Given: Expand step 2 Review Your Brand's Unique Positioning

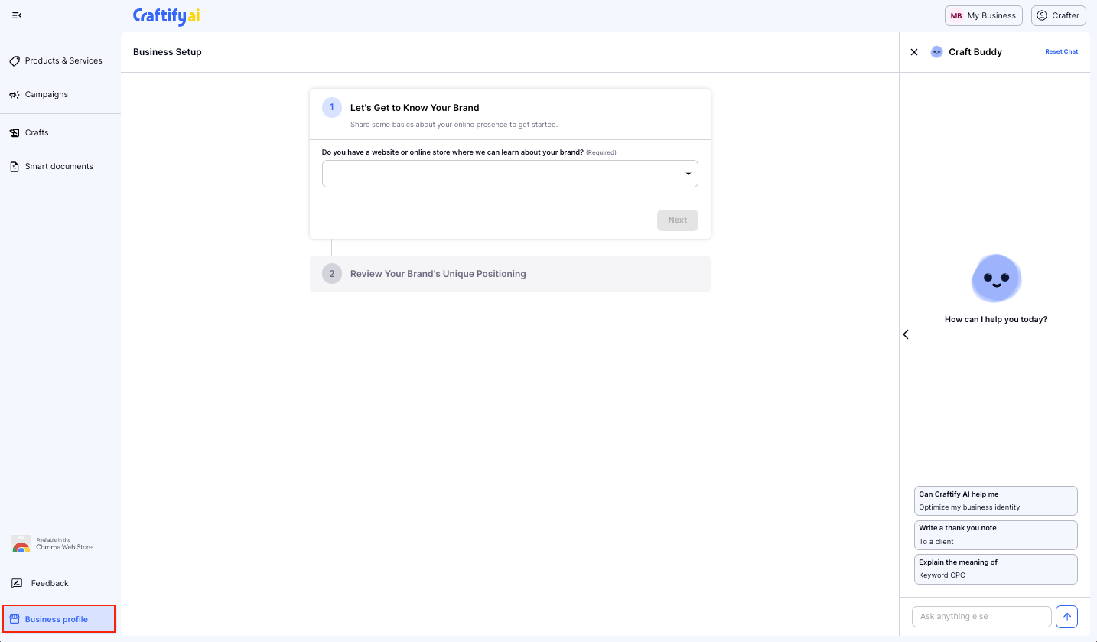Looking at the screenshot, I should coord(509,273).
